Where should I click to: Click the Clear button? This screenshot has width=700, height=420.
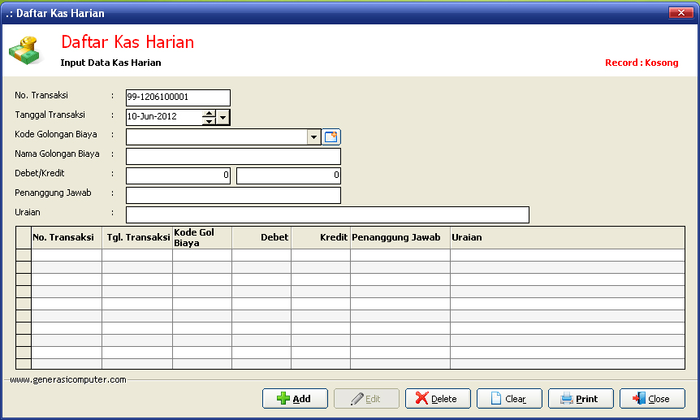[x=509, y=399]
